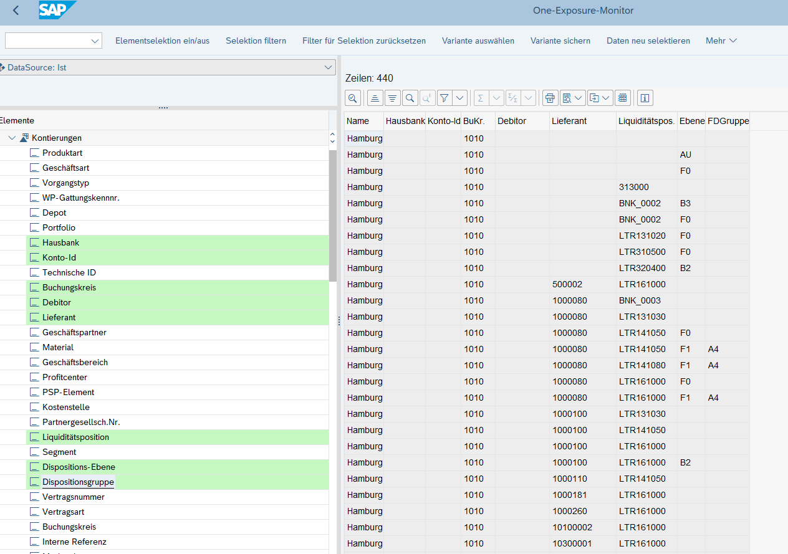The width and height of the screenshot is (788, 554).
Task: Open the DataSource: Ist dropdown
Action: [329, 67]
